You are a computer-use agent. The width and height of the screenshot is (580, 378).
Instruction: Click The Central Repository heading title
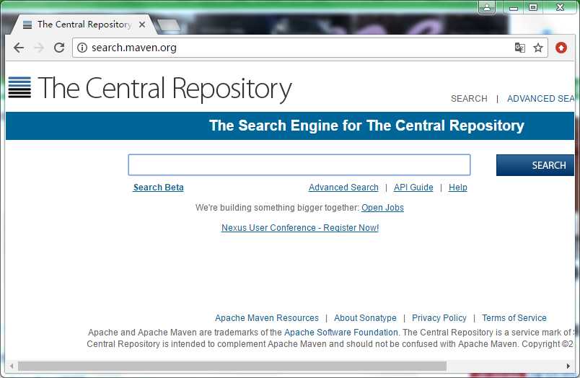coord(165,89)
